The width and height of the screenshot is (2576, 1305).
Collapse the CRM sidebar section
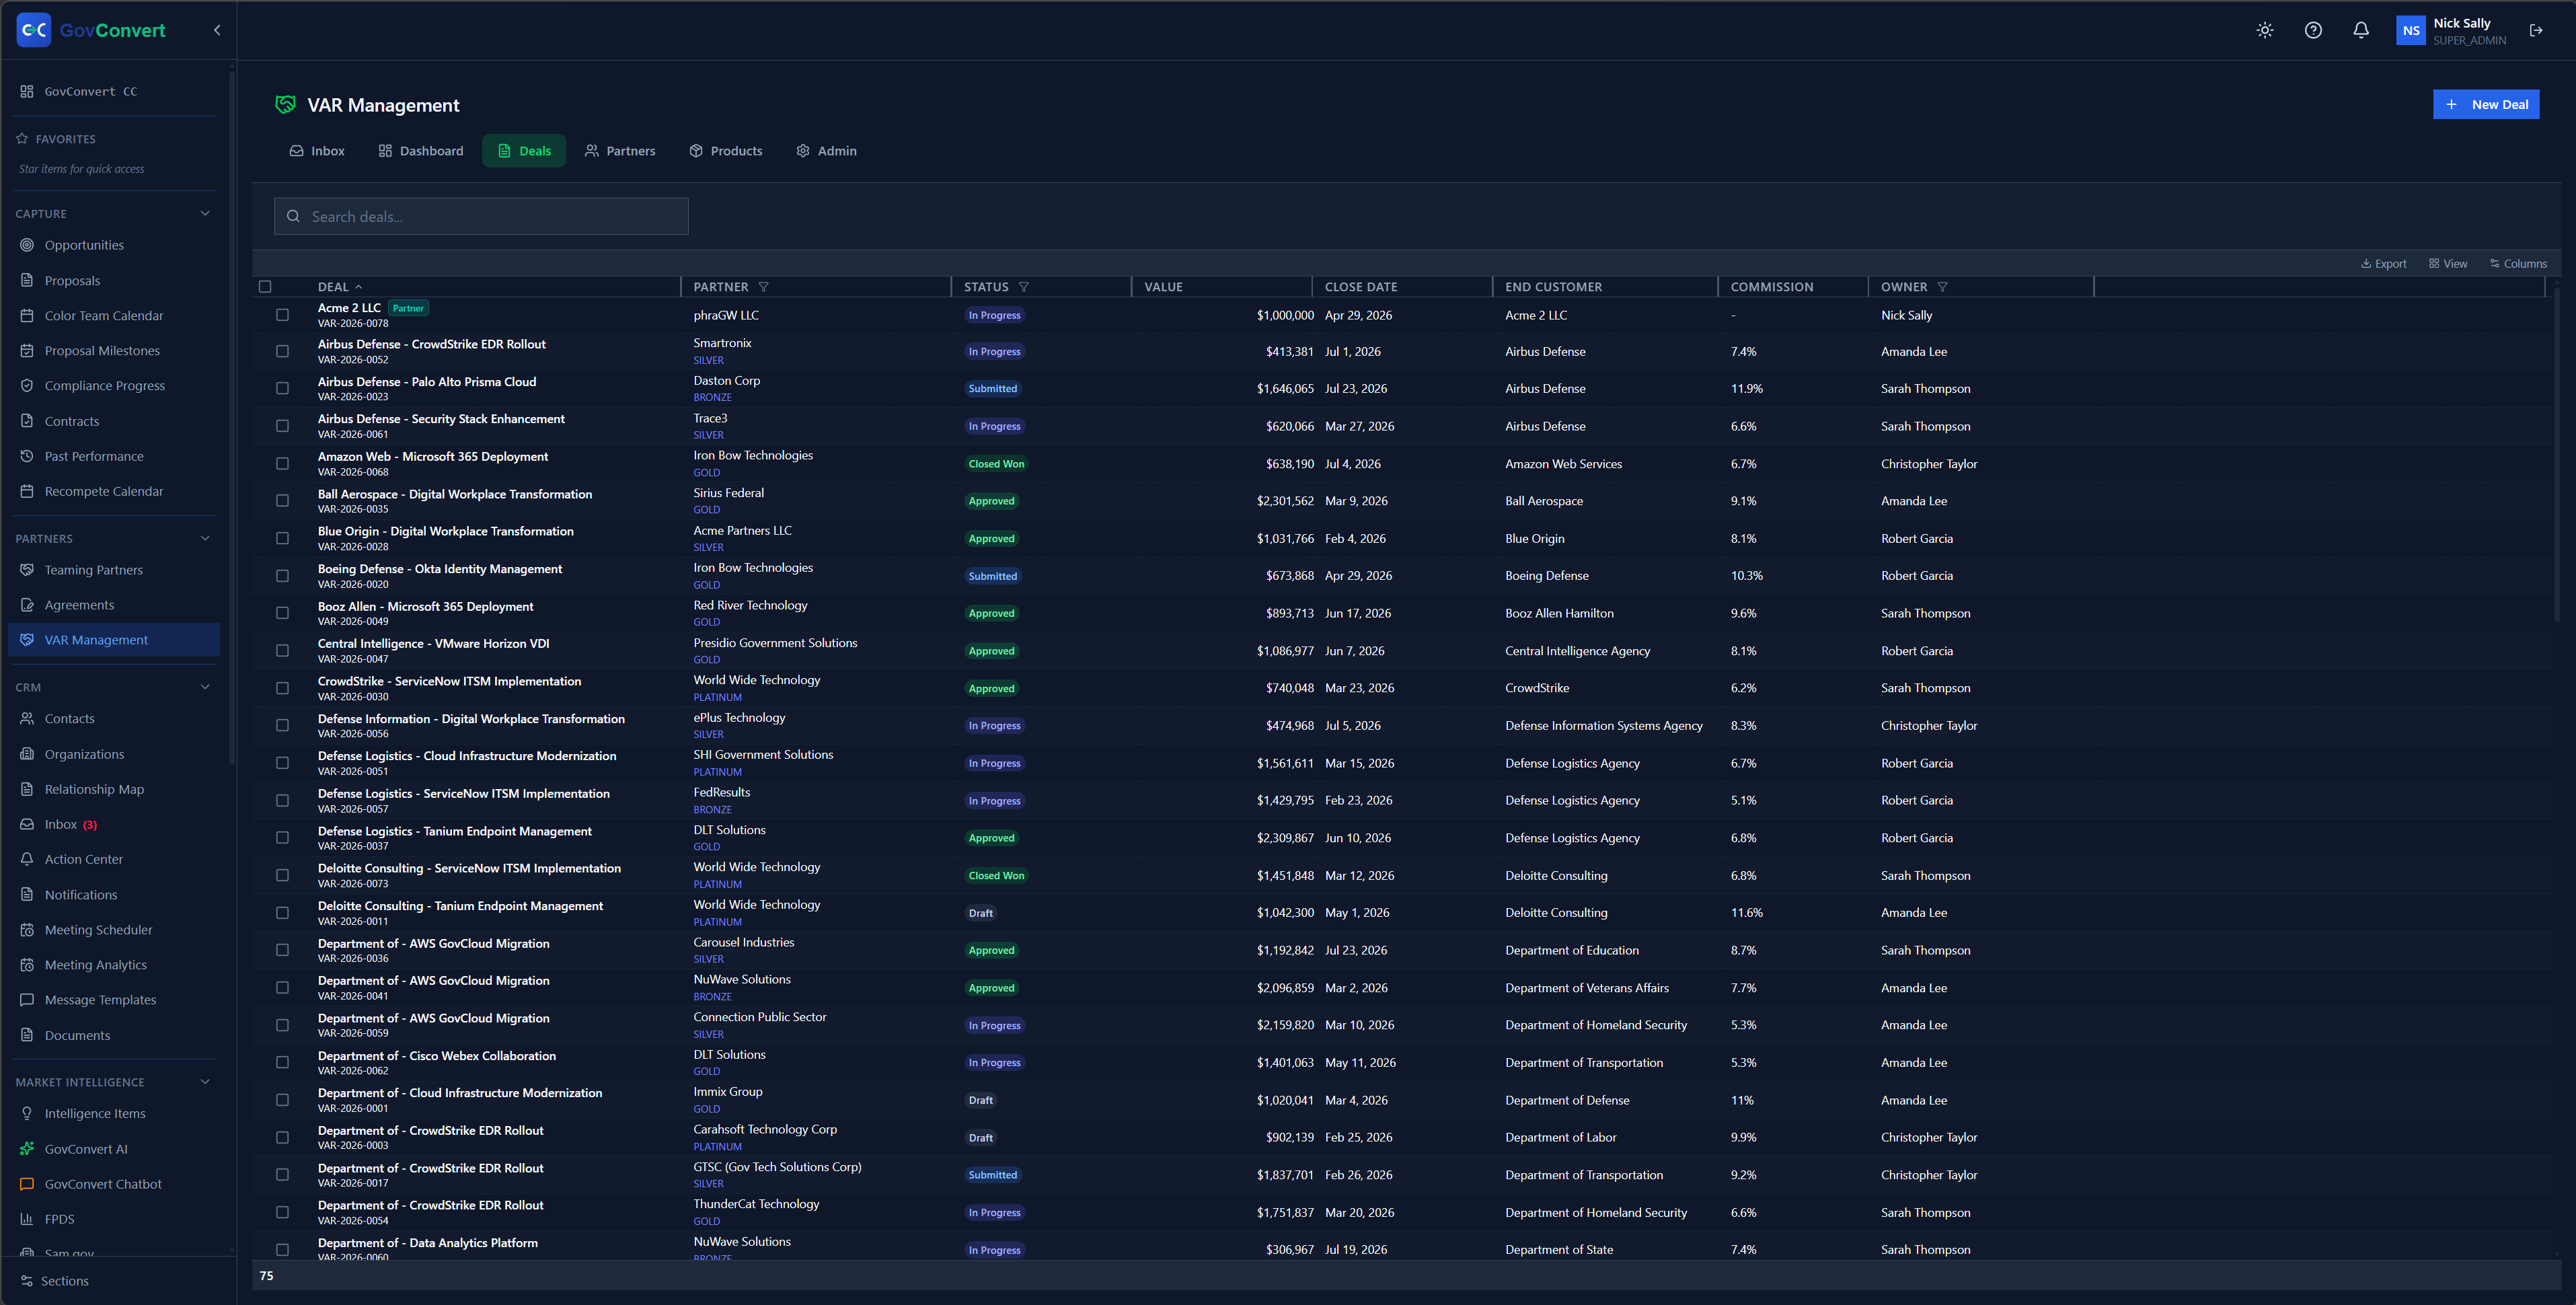pos(205,687)
